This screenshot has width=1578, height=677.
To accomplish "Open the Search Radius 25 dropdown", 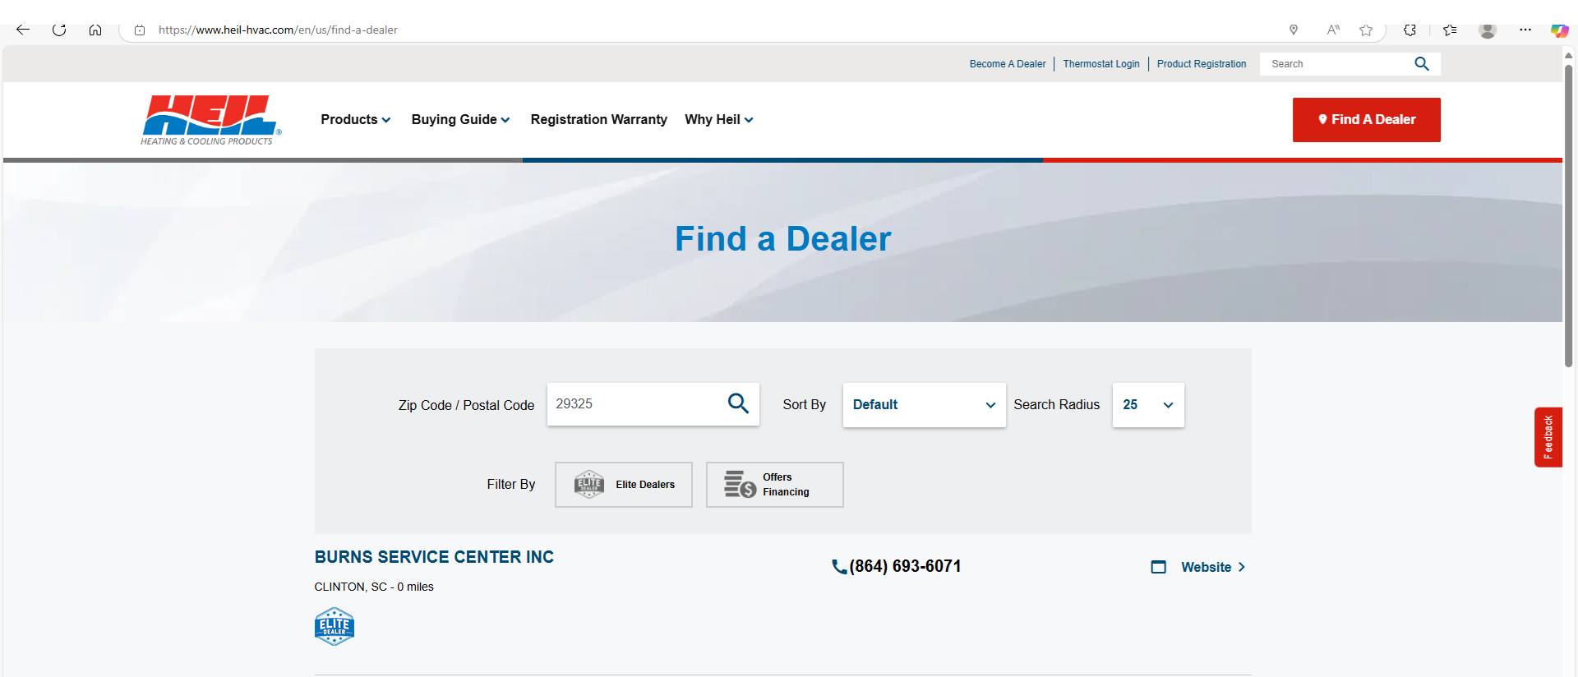I will pyautogui.click(x=1148, y=405).
